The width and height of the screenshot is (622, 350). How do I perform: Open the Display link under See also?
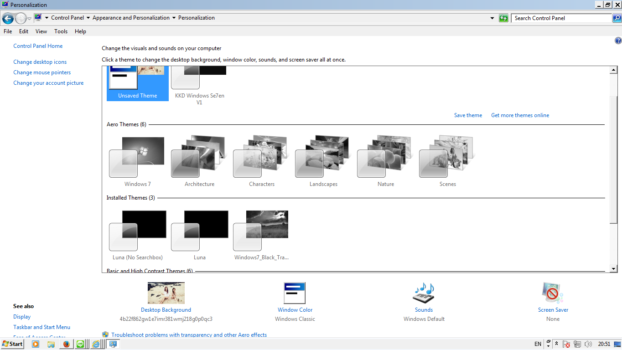pyautogui.click(x=22, y=317)
